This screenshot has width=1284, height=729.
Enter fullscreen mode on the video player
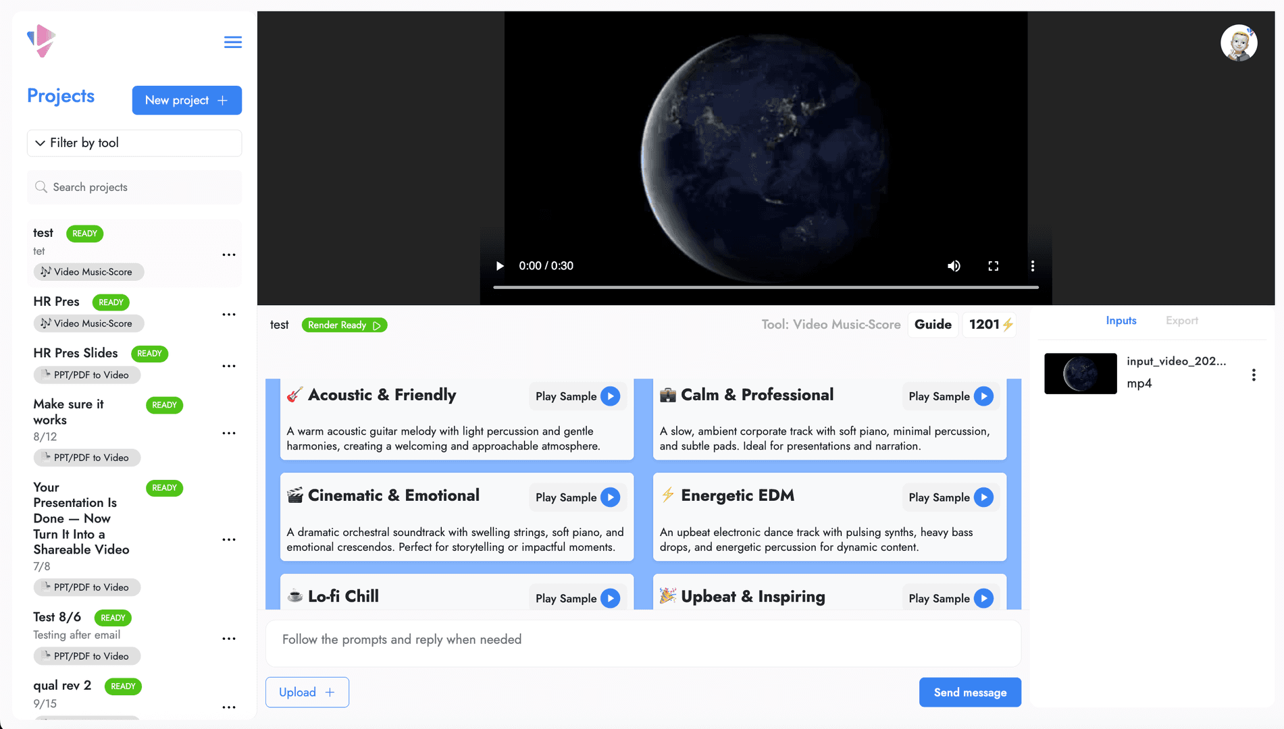click(x=993, y=265)
